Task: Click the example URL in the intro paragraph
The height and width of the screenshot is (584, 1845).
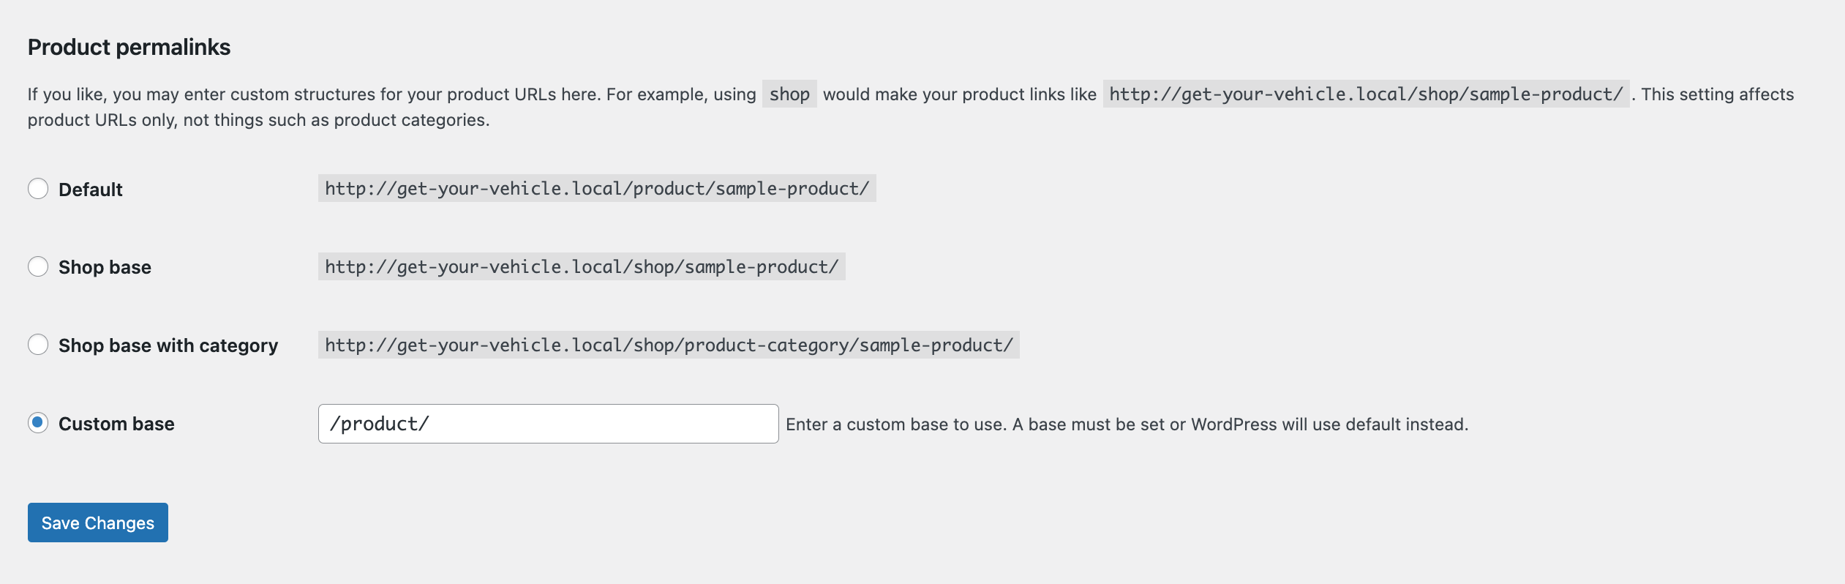Action: point(1366,94)
